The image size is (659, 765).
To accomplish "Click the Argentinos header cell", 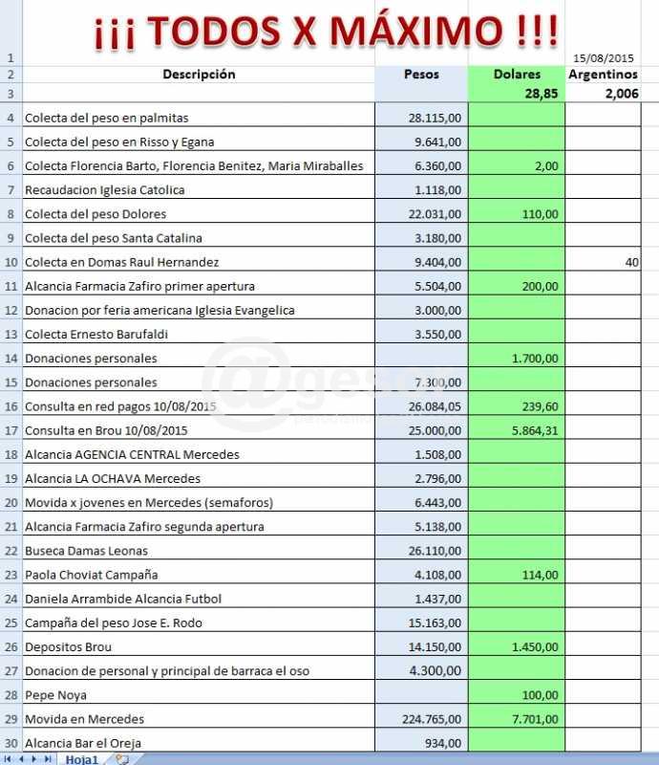I will point(603,75).
